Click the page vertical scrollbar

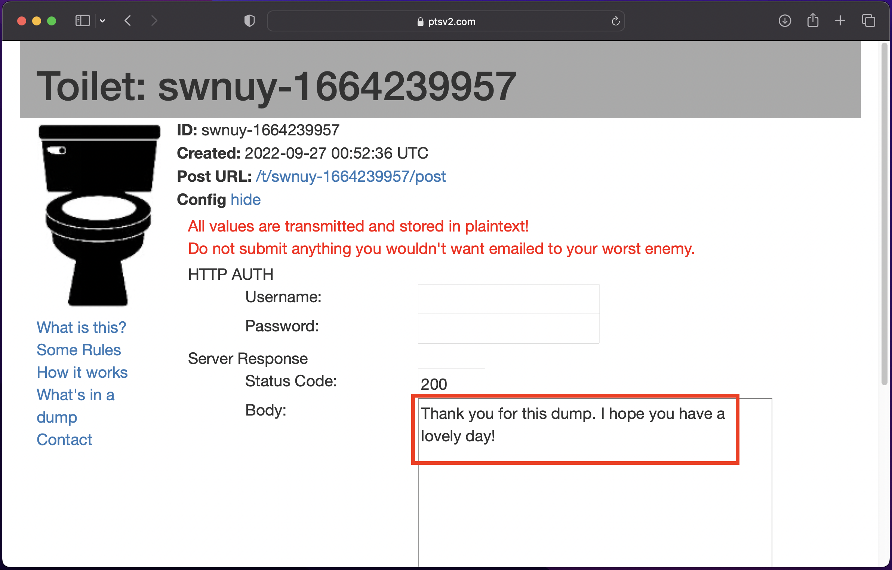point(884,213)
